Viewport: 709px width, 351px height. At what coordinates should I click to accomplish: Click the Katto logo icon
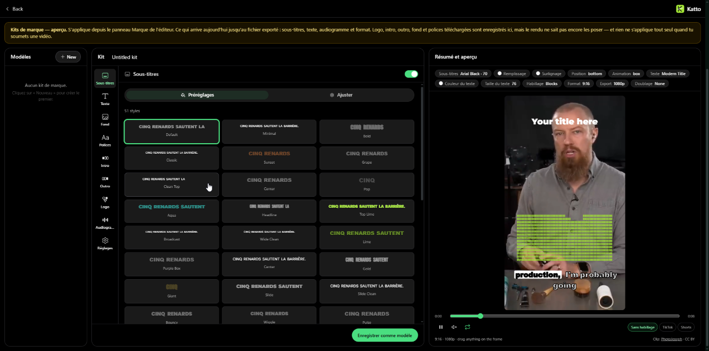(680, 9)
